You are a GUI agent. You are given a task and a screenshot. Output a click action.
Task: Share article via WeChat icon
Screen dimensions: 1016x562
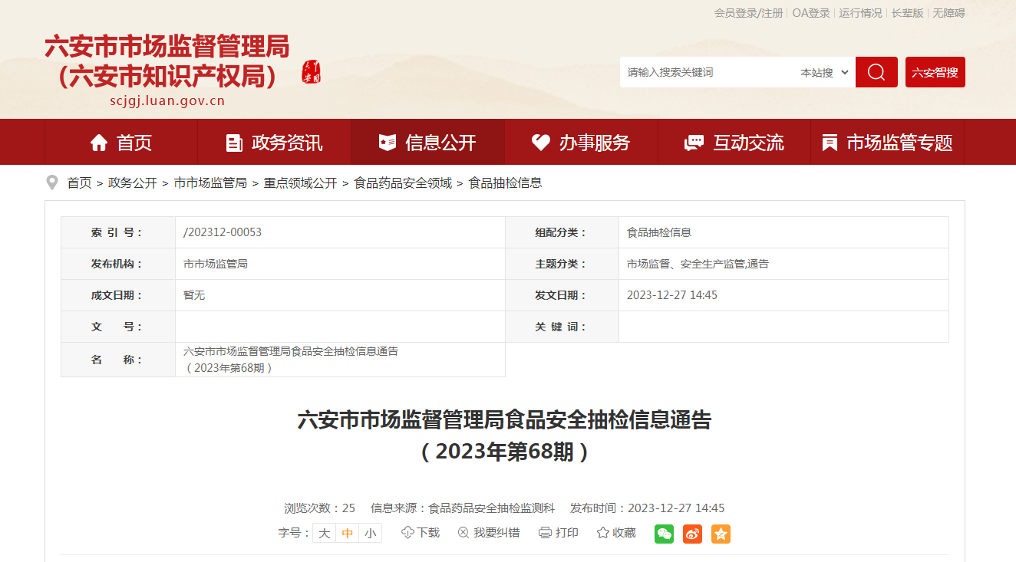click(x=664, y=534)
